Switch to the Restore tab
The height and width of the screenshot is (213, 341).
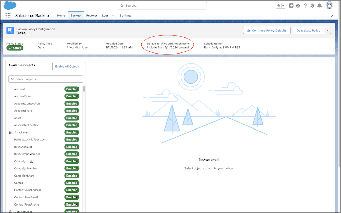coord(91,16)
